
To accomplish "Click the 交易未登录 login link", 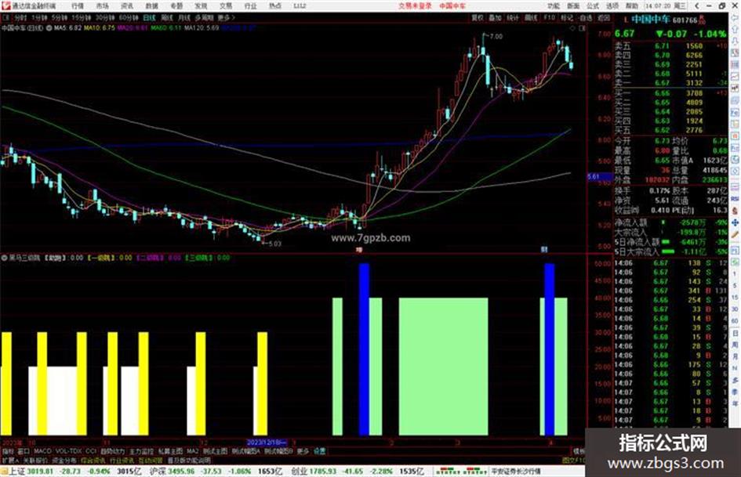I will click(415, 5).
